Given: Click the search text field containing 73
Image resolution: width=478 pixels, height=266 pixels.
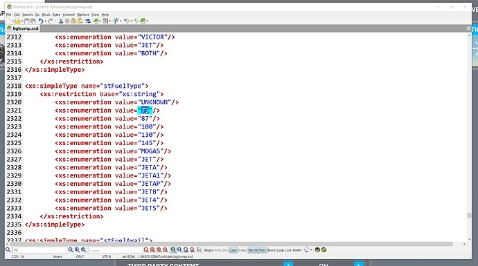Looking at the screenshot, I should point(39,250).
